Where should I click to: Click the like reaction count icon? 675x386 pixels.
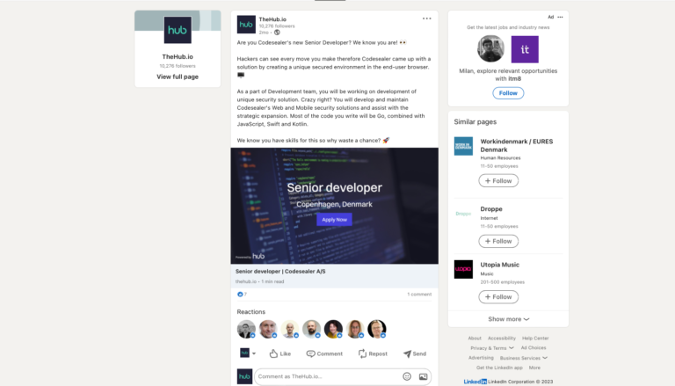240,295
